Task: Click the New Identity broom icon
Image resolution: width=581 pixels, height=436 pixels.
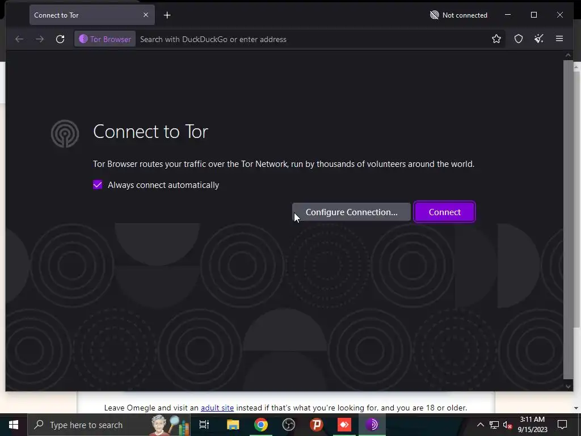Action: click(x=539, y=39)
